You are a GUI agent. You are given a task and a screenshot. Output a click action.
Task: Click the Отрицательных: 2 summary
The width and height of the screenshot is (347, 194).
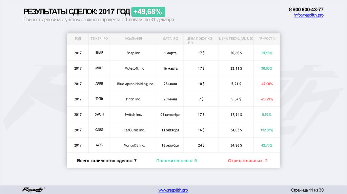pyautogui.click(x=248, y=161)
